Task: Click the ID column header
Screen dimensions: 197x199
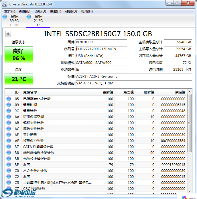Action: 17,92
